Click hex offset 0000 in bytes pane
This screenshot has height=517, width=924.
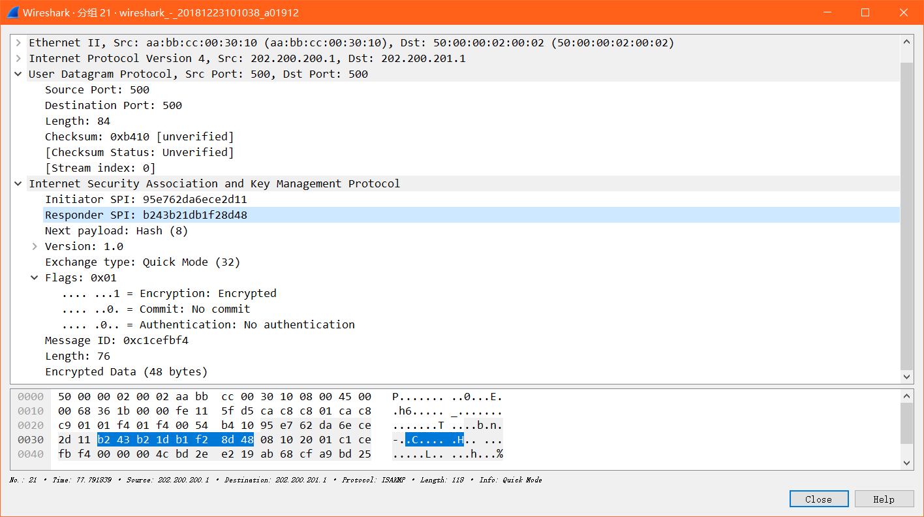click(x=31, y=396)
